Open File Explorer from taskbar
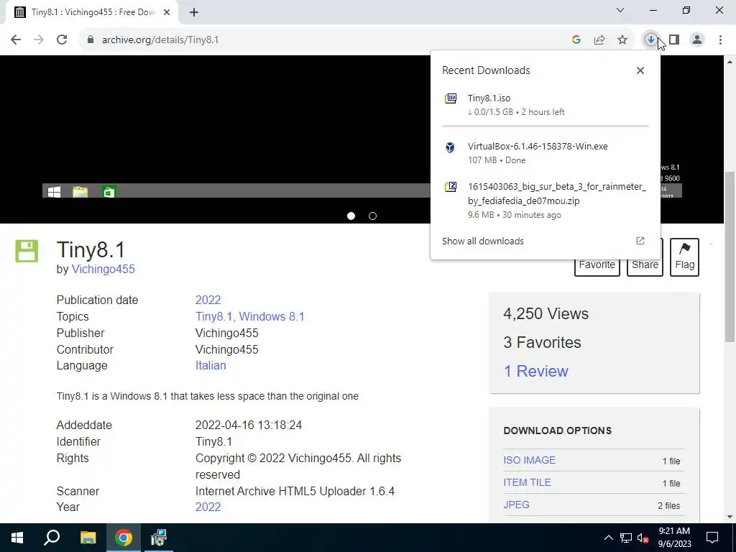Screen dimensions: 736x552 (x=88, y=538)
